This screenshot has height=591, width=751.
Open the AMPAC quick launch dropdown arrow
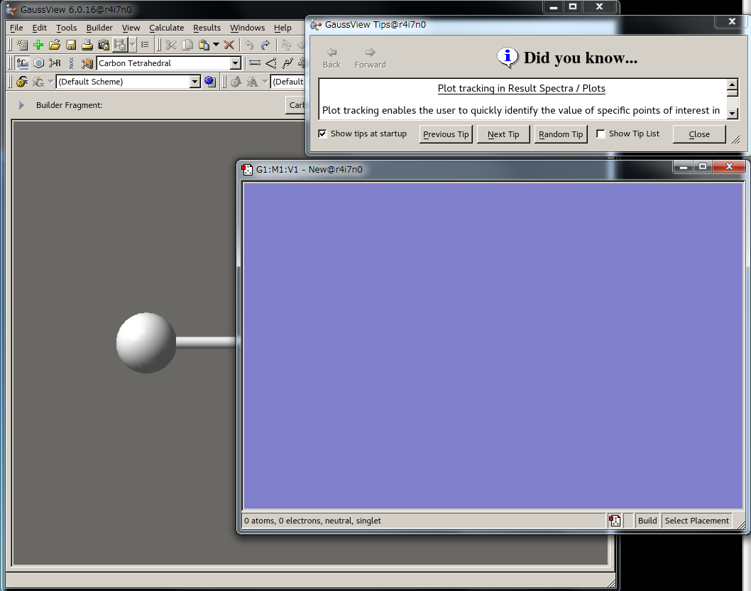264,82
